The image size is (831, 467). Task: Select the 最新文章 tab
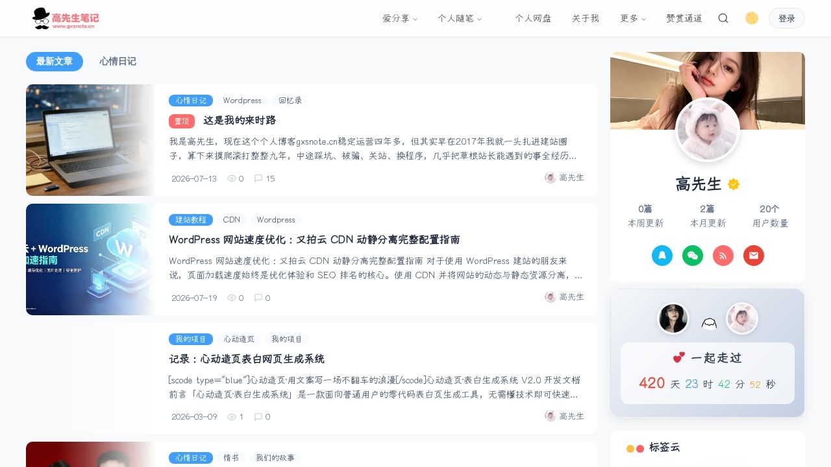(x=55, y=62)
